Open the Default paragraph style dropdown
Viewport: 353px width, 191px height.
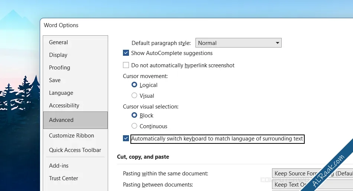point(239,43)
